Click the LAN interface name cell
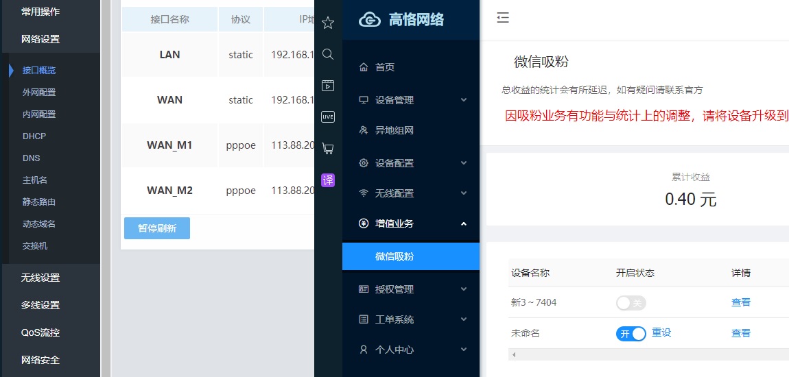The image size is (789, 377). (169, 55)
